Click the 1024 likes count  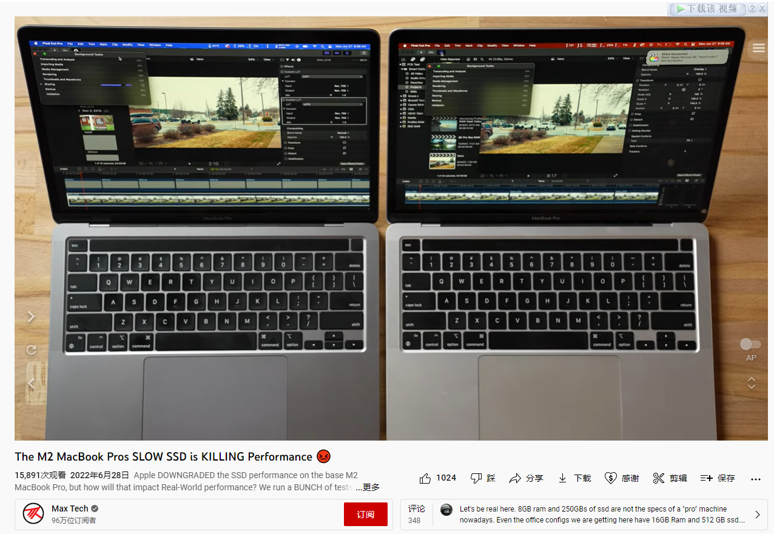click(446, 478)
